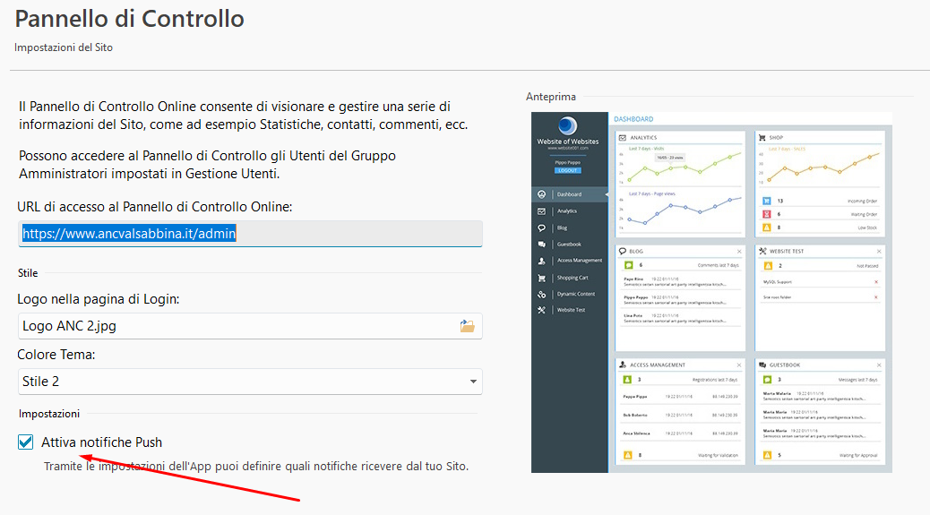930x515 pixels.
Task: Click the Logo ANC 2.jpg file field
Action: [237, 326]
